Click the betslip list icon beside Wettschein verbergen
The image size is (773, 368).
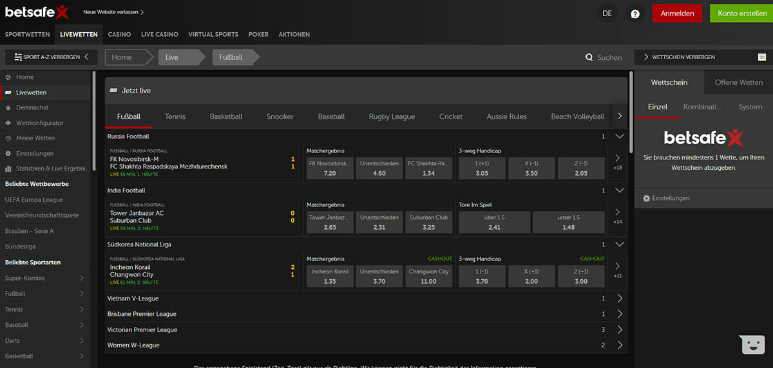761,57
